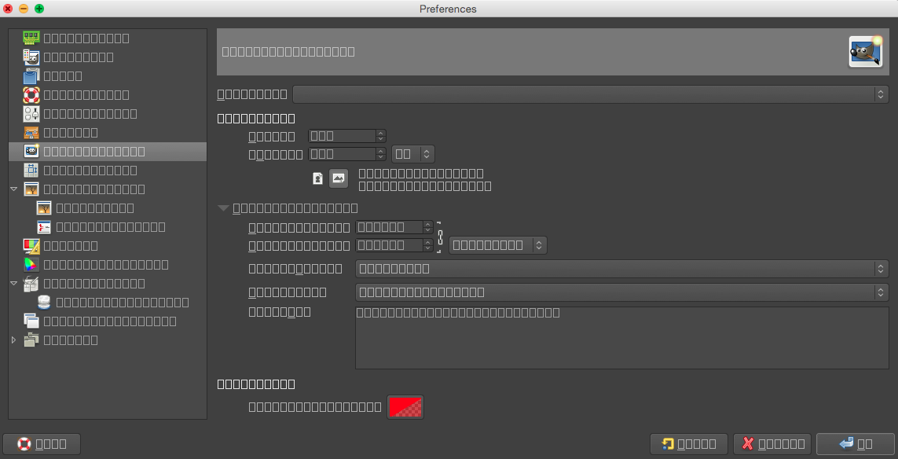
Task: Click into the X resolution field
Action: [x=389, y=227]
